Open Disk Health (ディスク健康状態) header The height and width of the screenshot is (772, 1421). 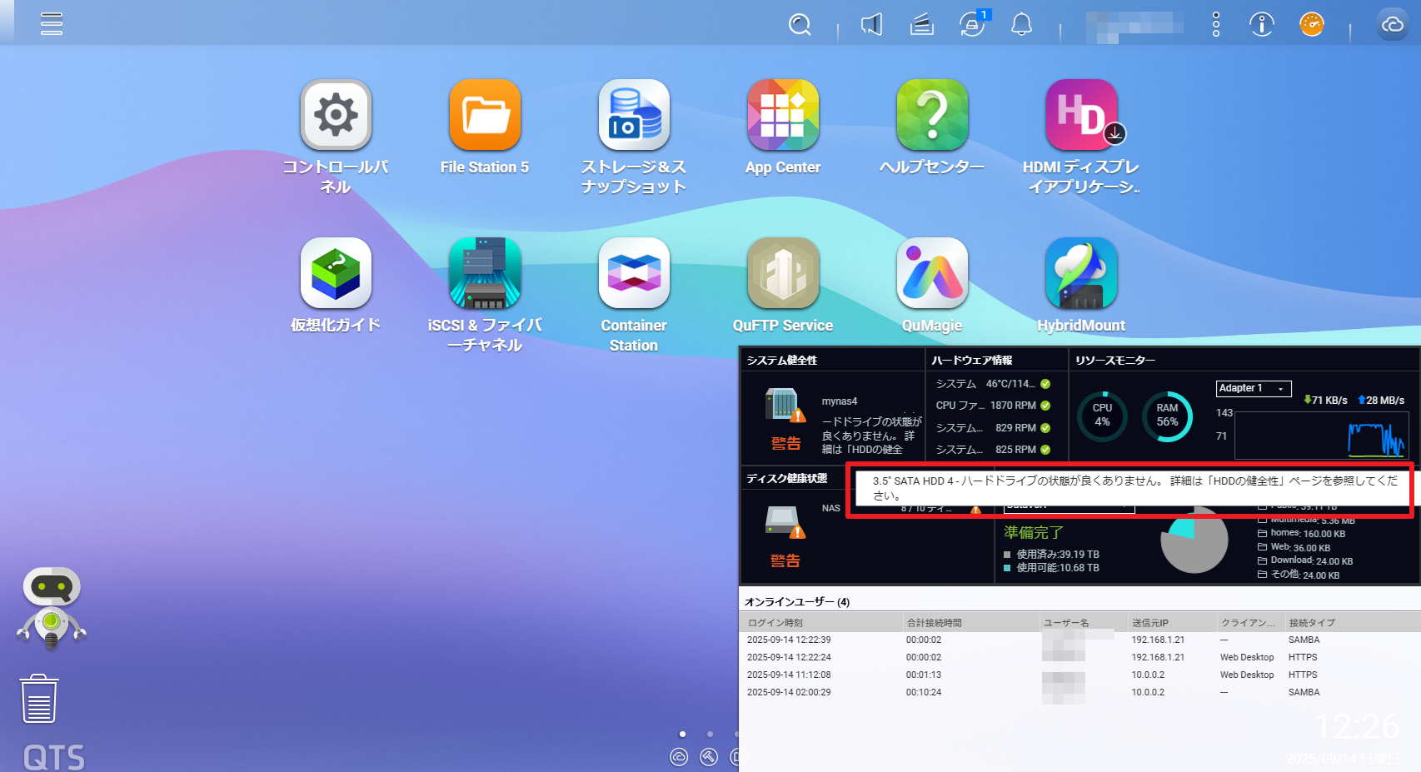pos(787,478)
